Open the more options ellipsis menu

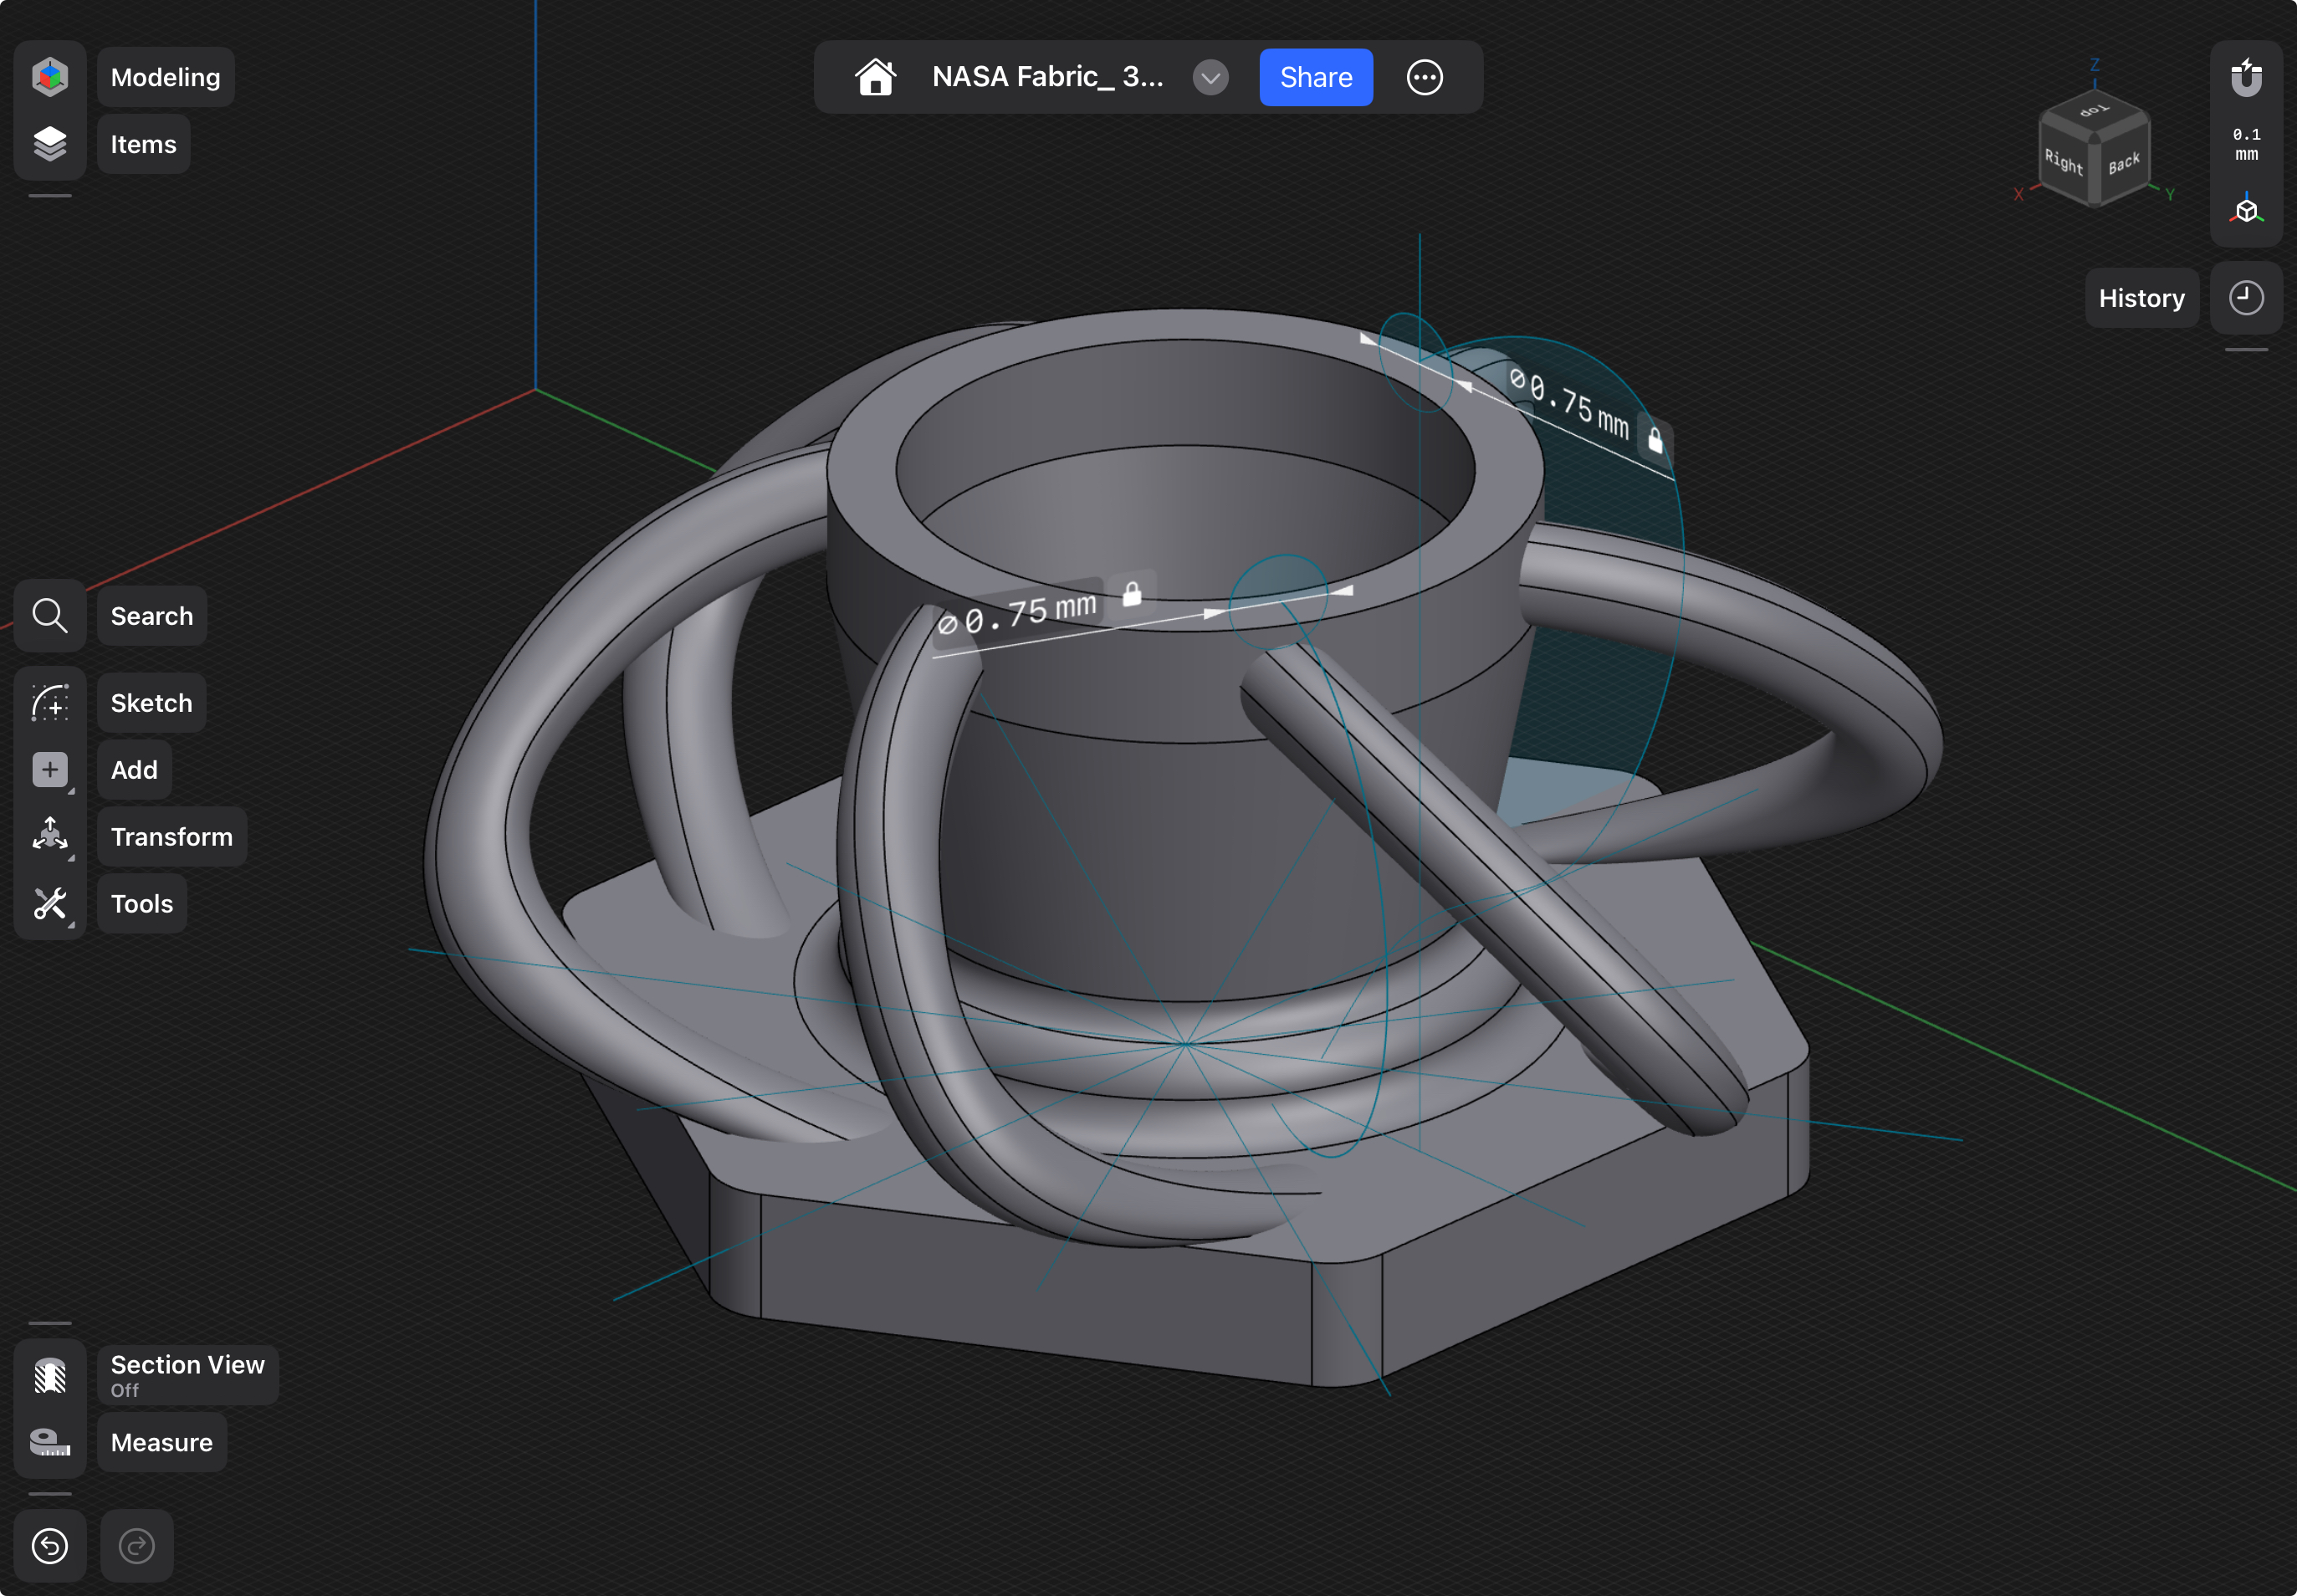pos(1424,77)
